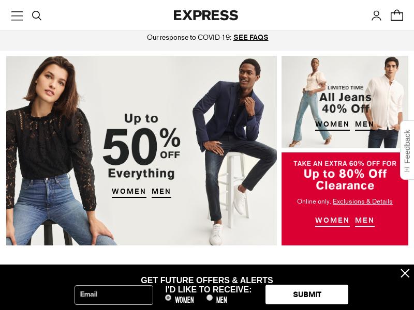Open the hamburger navigation menu
414x310 pixels.
(17, 16)
